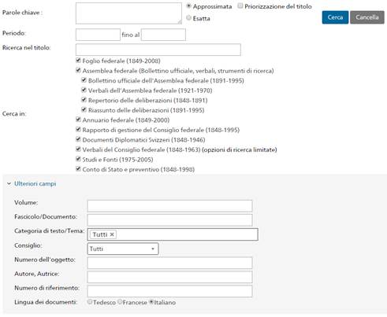Uncheck Annuario federale (1849-2000)
The image size is (387, 317).
tap(78, 120)
